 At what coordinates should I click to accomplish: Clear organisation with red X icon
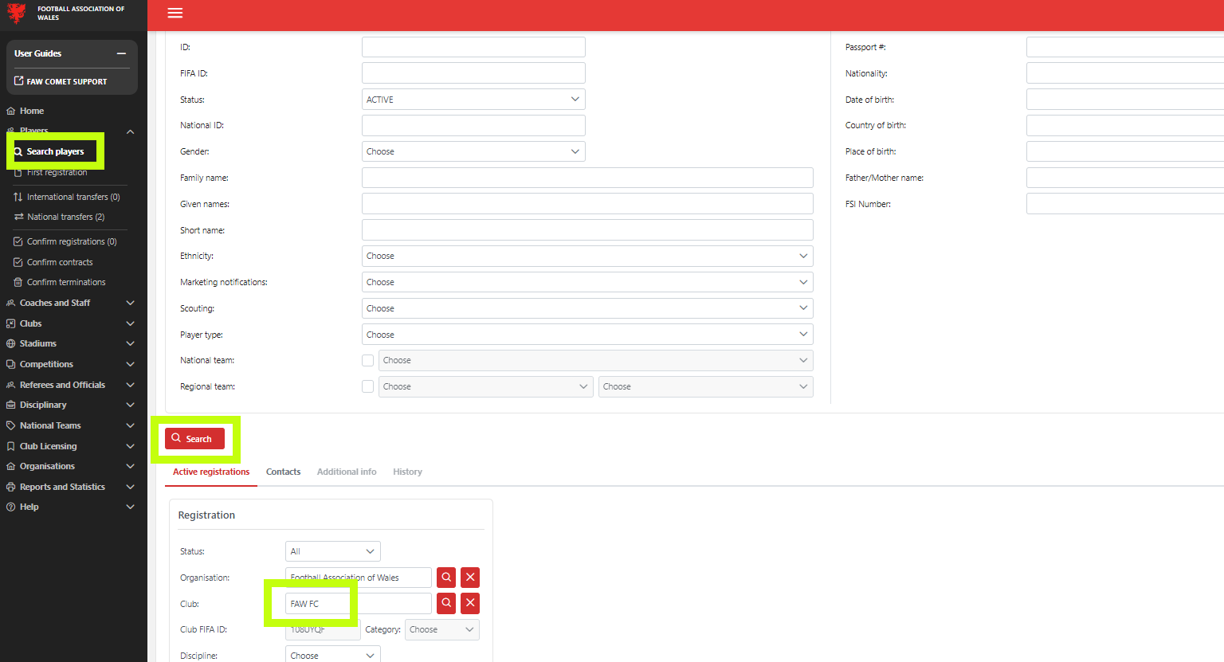(470, 578)
